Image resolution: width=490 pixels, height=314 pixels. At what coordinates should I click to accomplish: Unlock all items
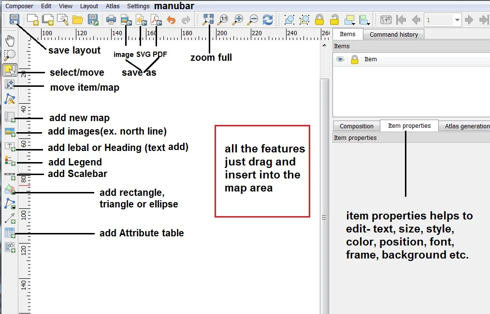[334, 20]
